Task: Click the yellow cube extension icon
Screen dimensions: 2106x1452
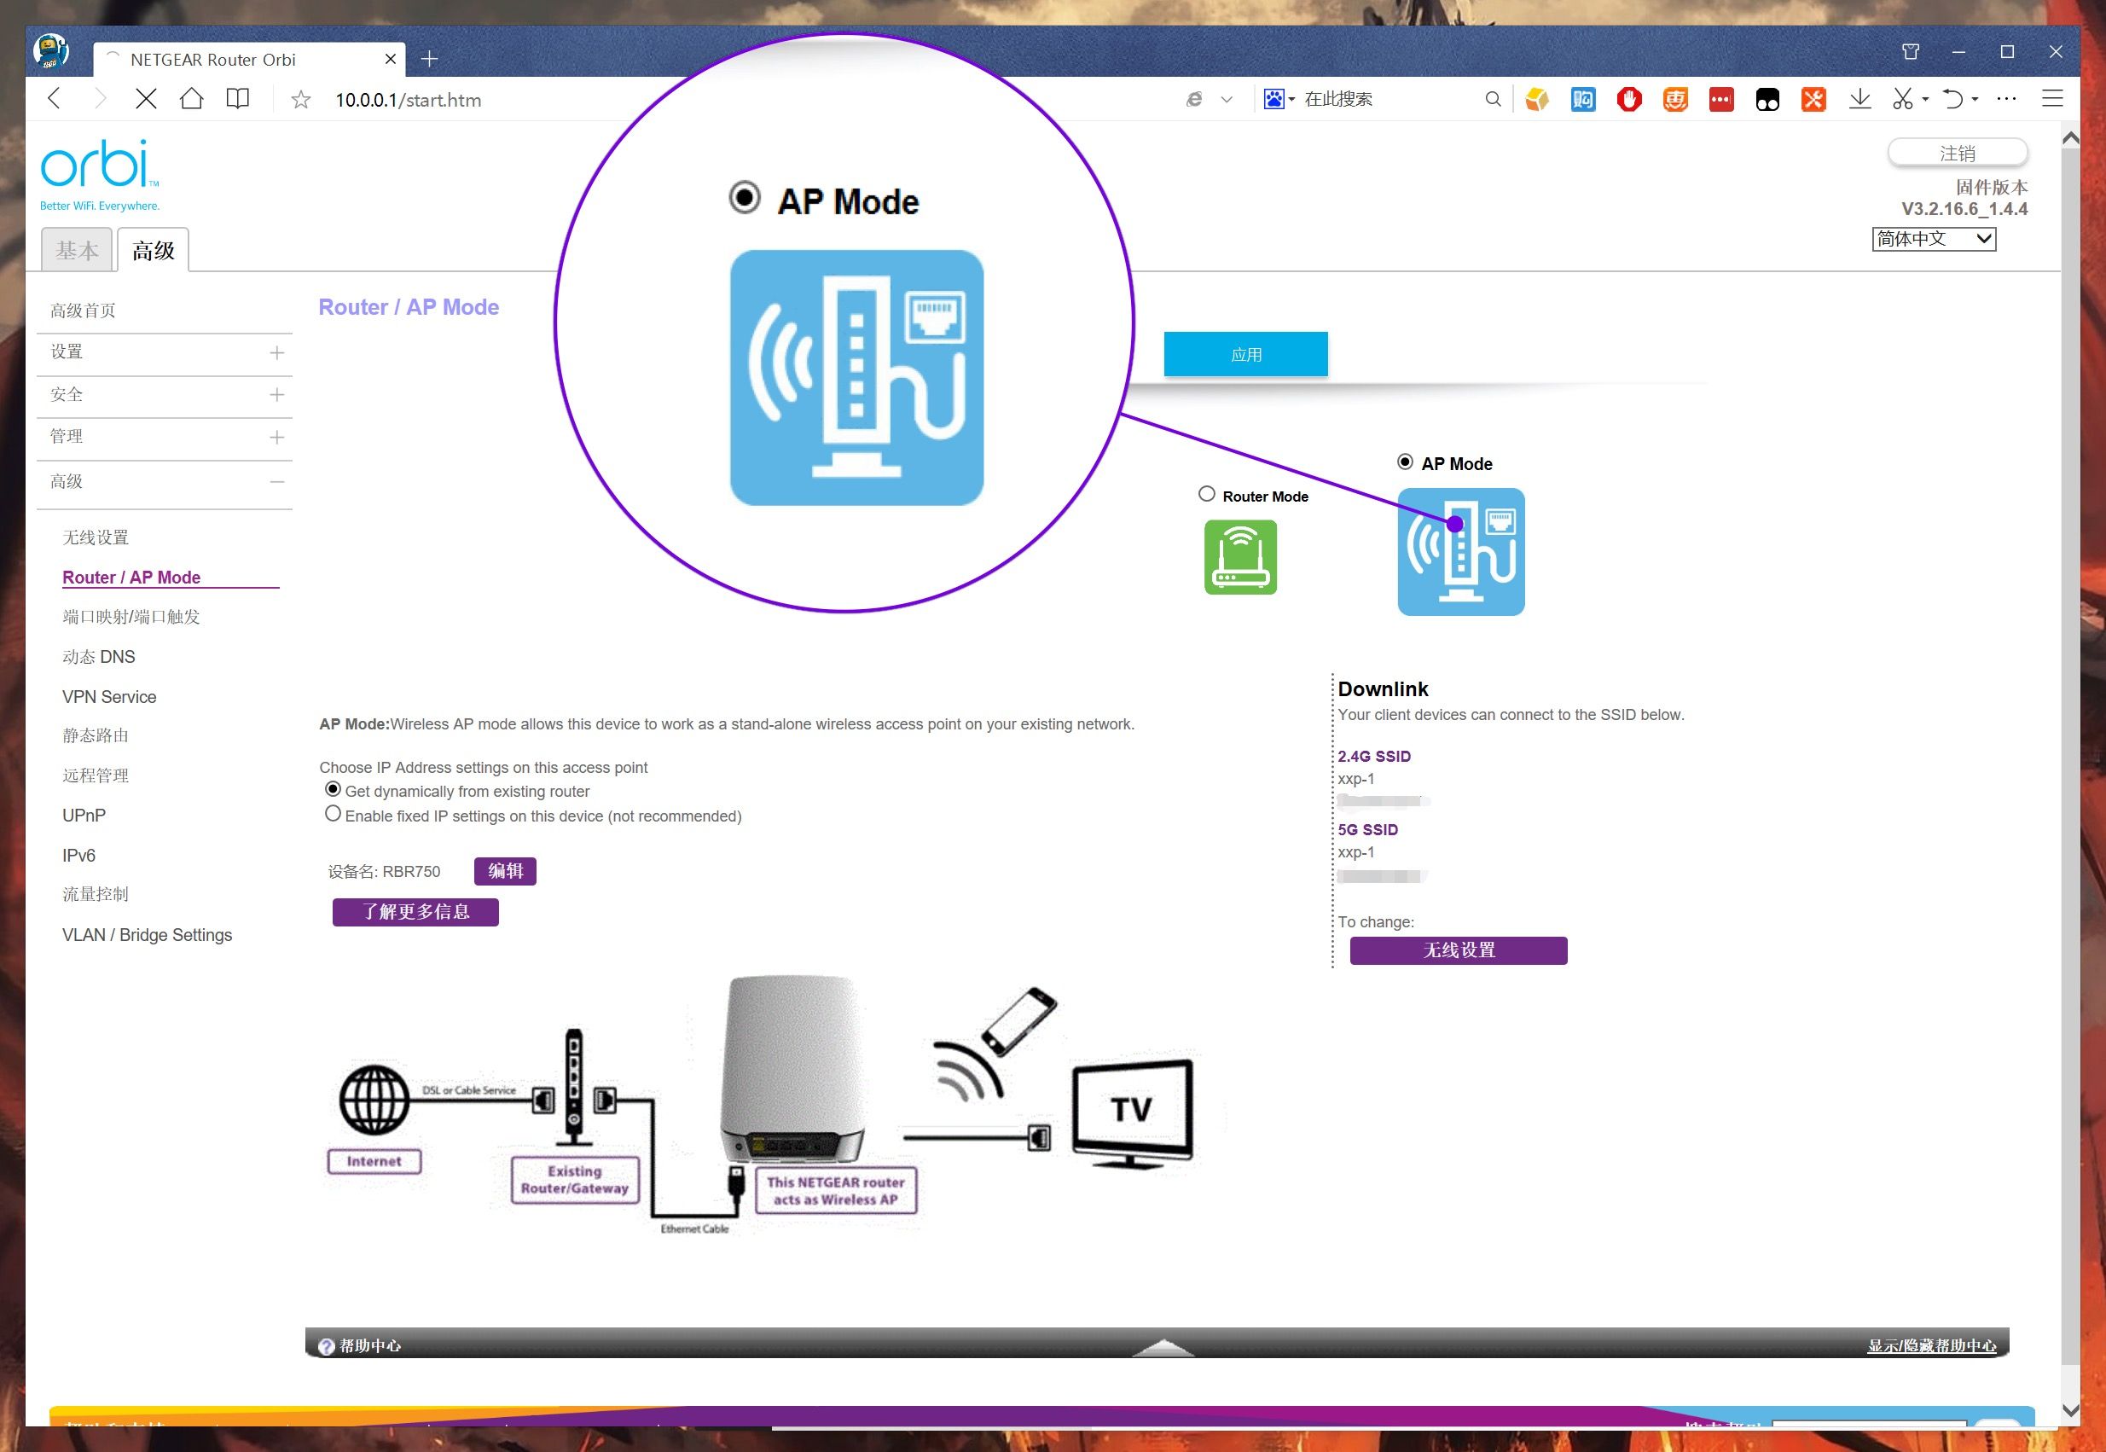Action: tap(1536, 99)
